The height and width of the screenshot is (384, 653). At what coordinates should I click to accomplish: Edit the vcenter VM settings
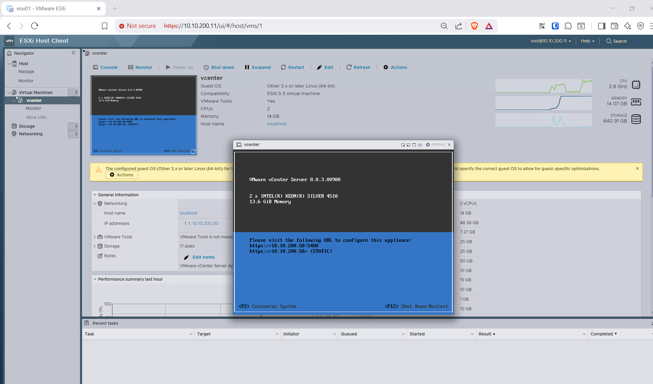pyautogui.click(x=325, y=67)
